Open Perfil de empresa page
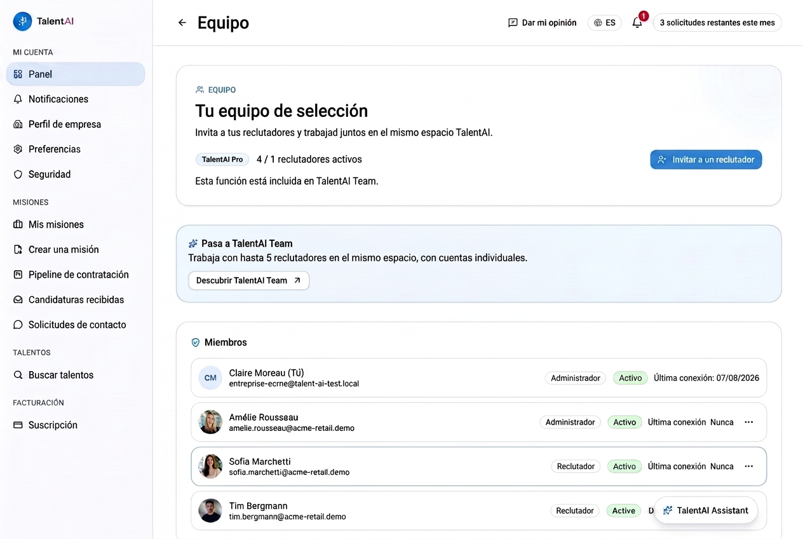803x539 pixels. [76, 125]
